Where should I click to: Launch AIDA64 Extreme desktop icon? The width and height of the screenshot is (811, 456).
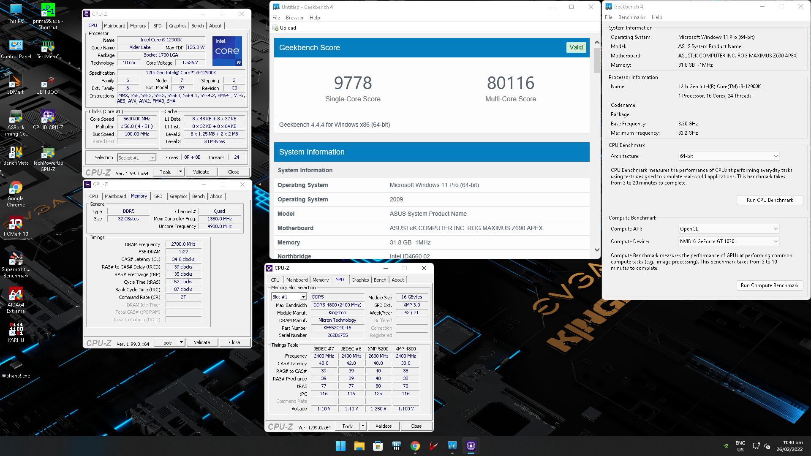coord(16,301)
